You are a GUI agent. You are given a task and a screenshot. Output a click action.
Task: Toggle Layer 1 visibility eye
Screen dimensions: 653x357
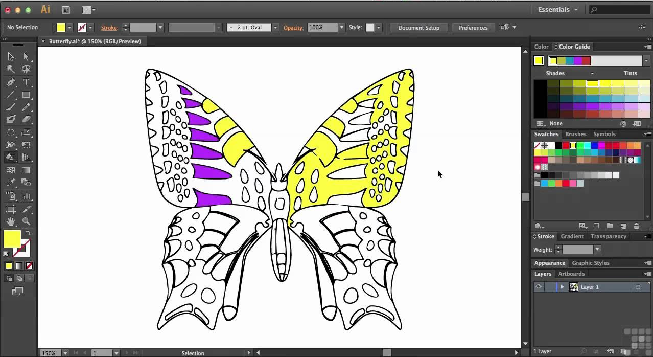[x=538, y=287]
